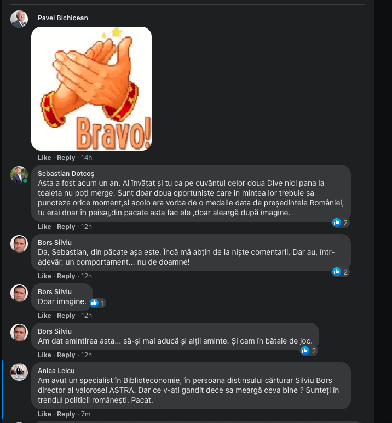
Task: Reply to Anica Leicu's comment
Action: 66,414
